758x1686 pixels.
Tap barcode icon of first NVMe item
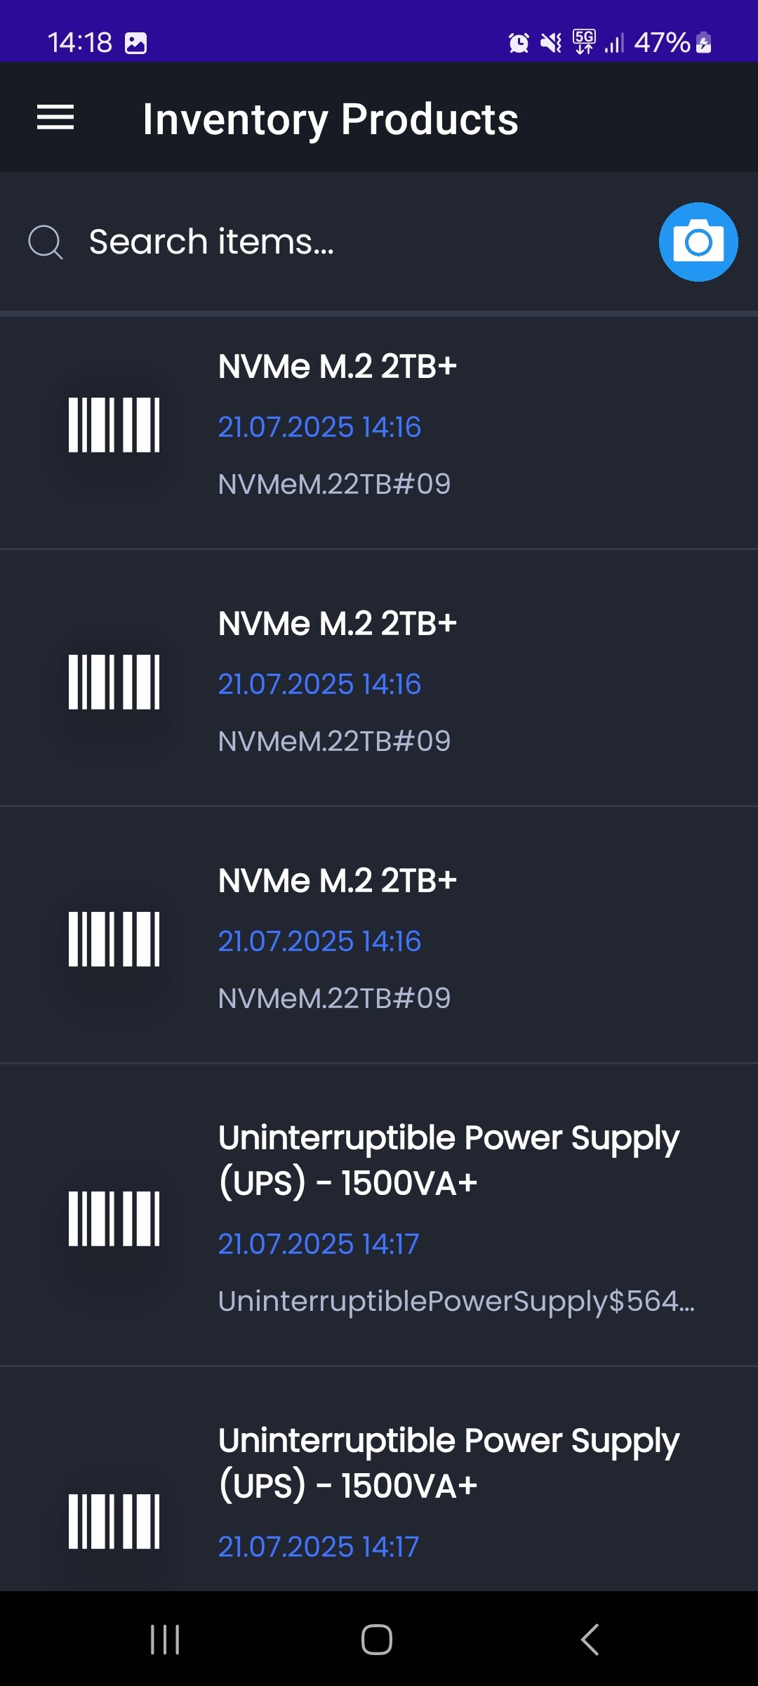point(114,425)
